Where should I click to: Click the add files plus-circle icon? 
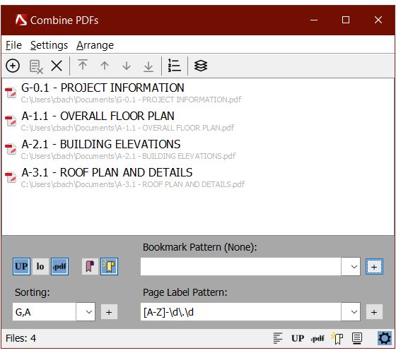13,66
